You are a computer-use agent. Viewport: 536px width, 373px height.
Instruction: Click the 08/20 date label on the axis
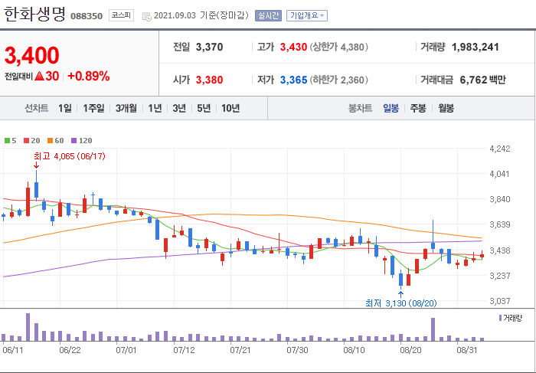click(410, 351)
